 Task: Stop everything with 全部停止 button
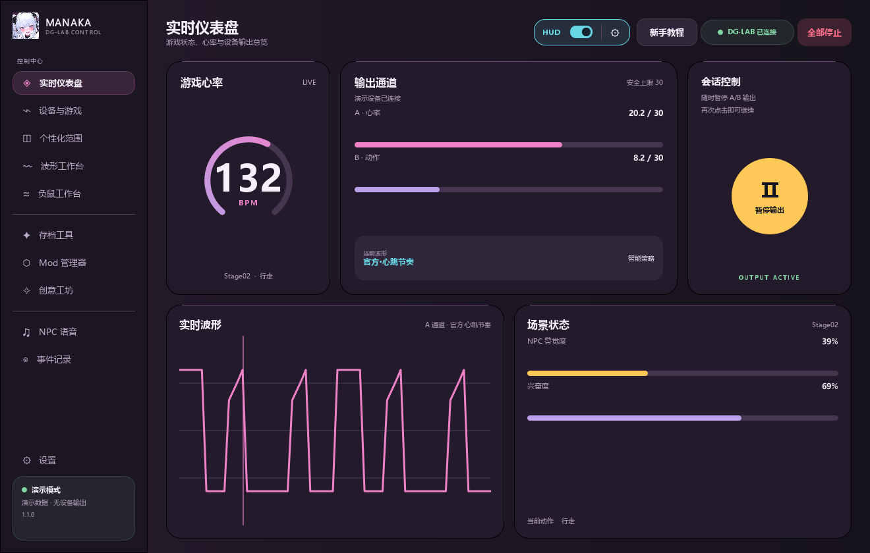coord(825,32)
